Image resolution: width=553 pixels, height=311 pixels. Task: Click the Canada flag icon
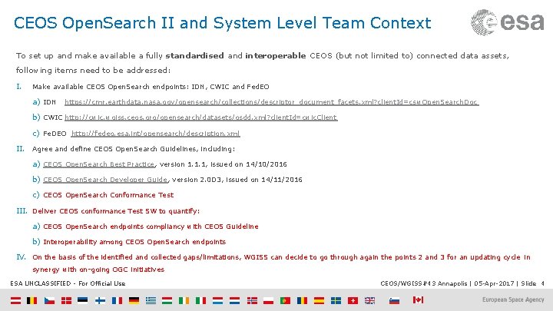point(418,299)
